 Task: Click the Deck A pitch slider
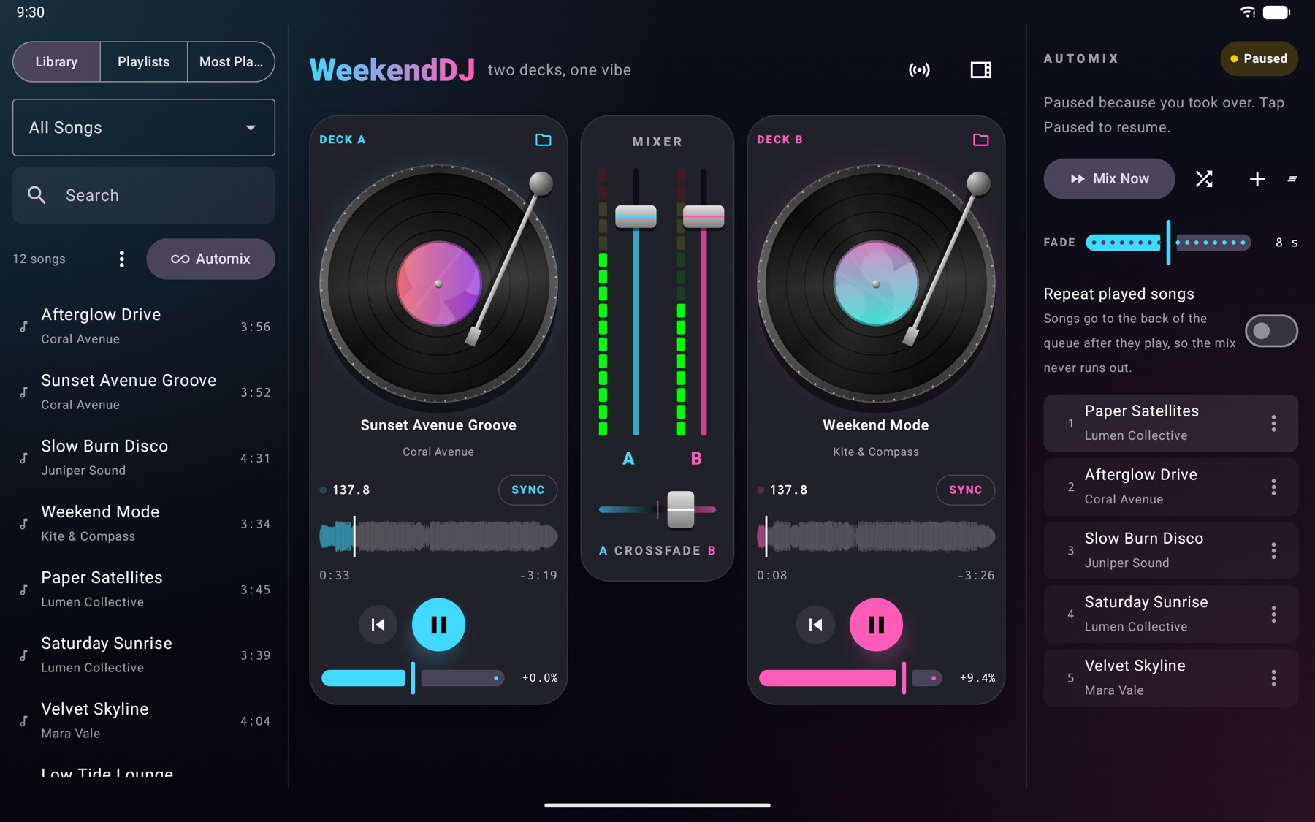tap(413, 678)
